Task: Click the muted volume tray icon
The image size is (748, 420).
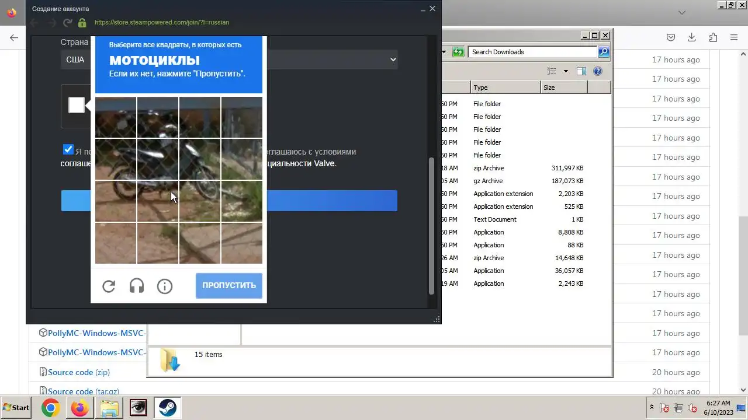Action: click(x=692, y=408)
